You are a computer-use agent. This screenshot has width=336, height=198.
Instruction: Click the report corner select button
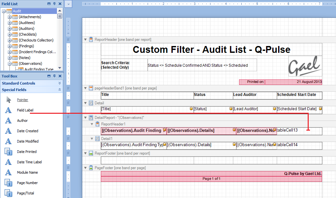coord(68,4)
